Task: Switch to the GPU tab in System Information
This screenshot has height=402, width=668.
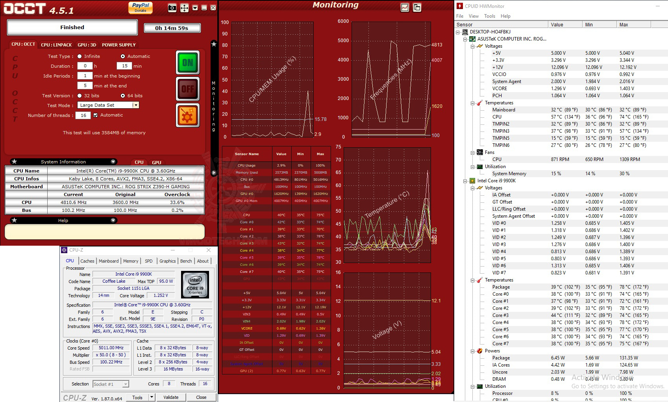Action: tap(157, 162)
